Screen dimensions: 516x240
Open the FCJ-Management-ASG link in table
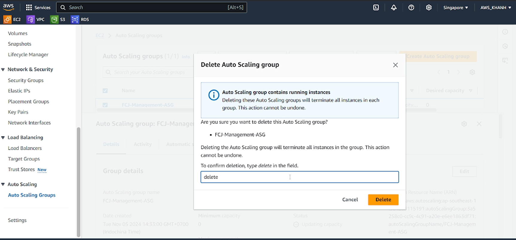[147, 105]
